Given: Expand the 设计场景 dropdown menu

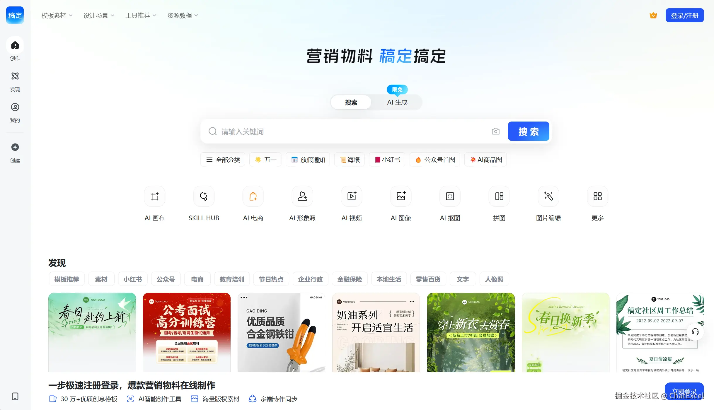Looking at the screenshot, I should 99,15.
